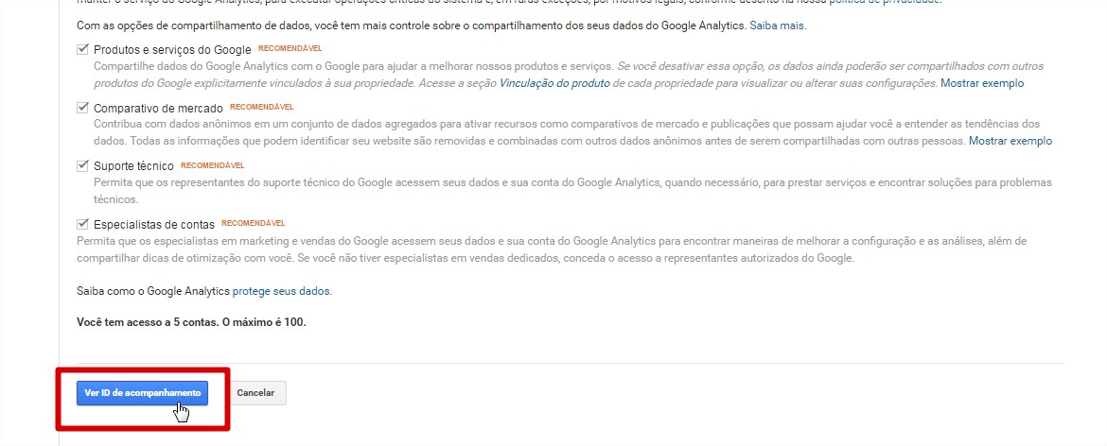The image size is (1107, 446).
Task: Uncheck the Produtos e serviços do Google checkbox
Action: [x=82, y=49]
